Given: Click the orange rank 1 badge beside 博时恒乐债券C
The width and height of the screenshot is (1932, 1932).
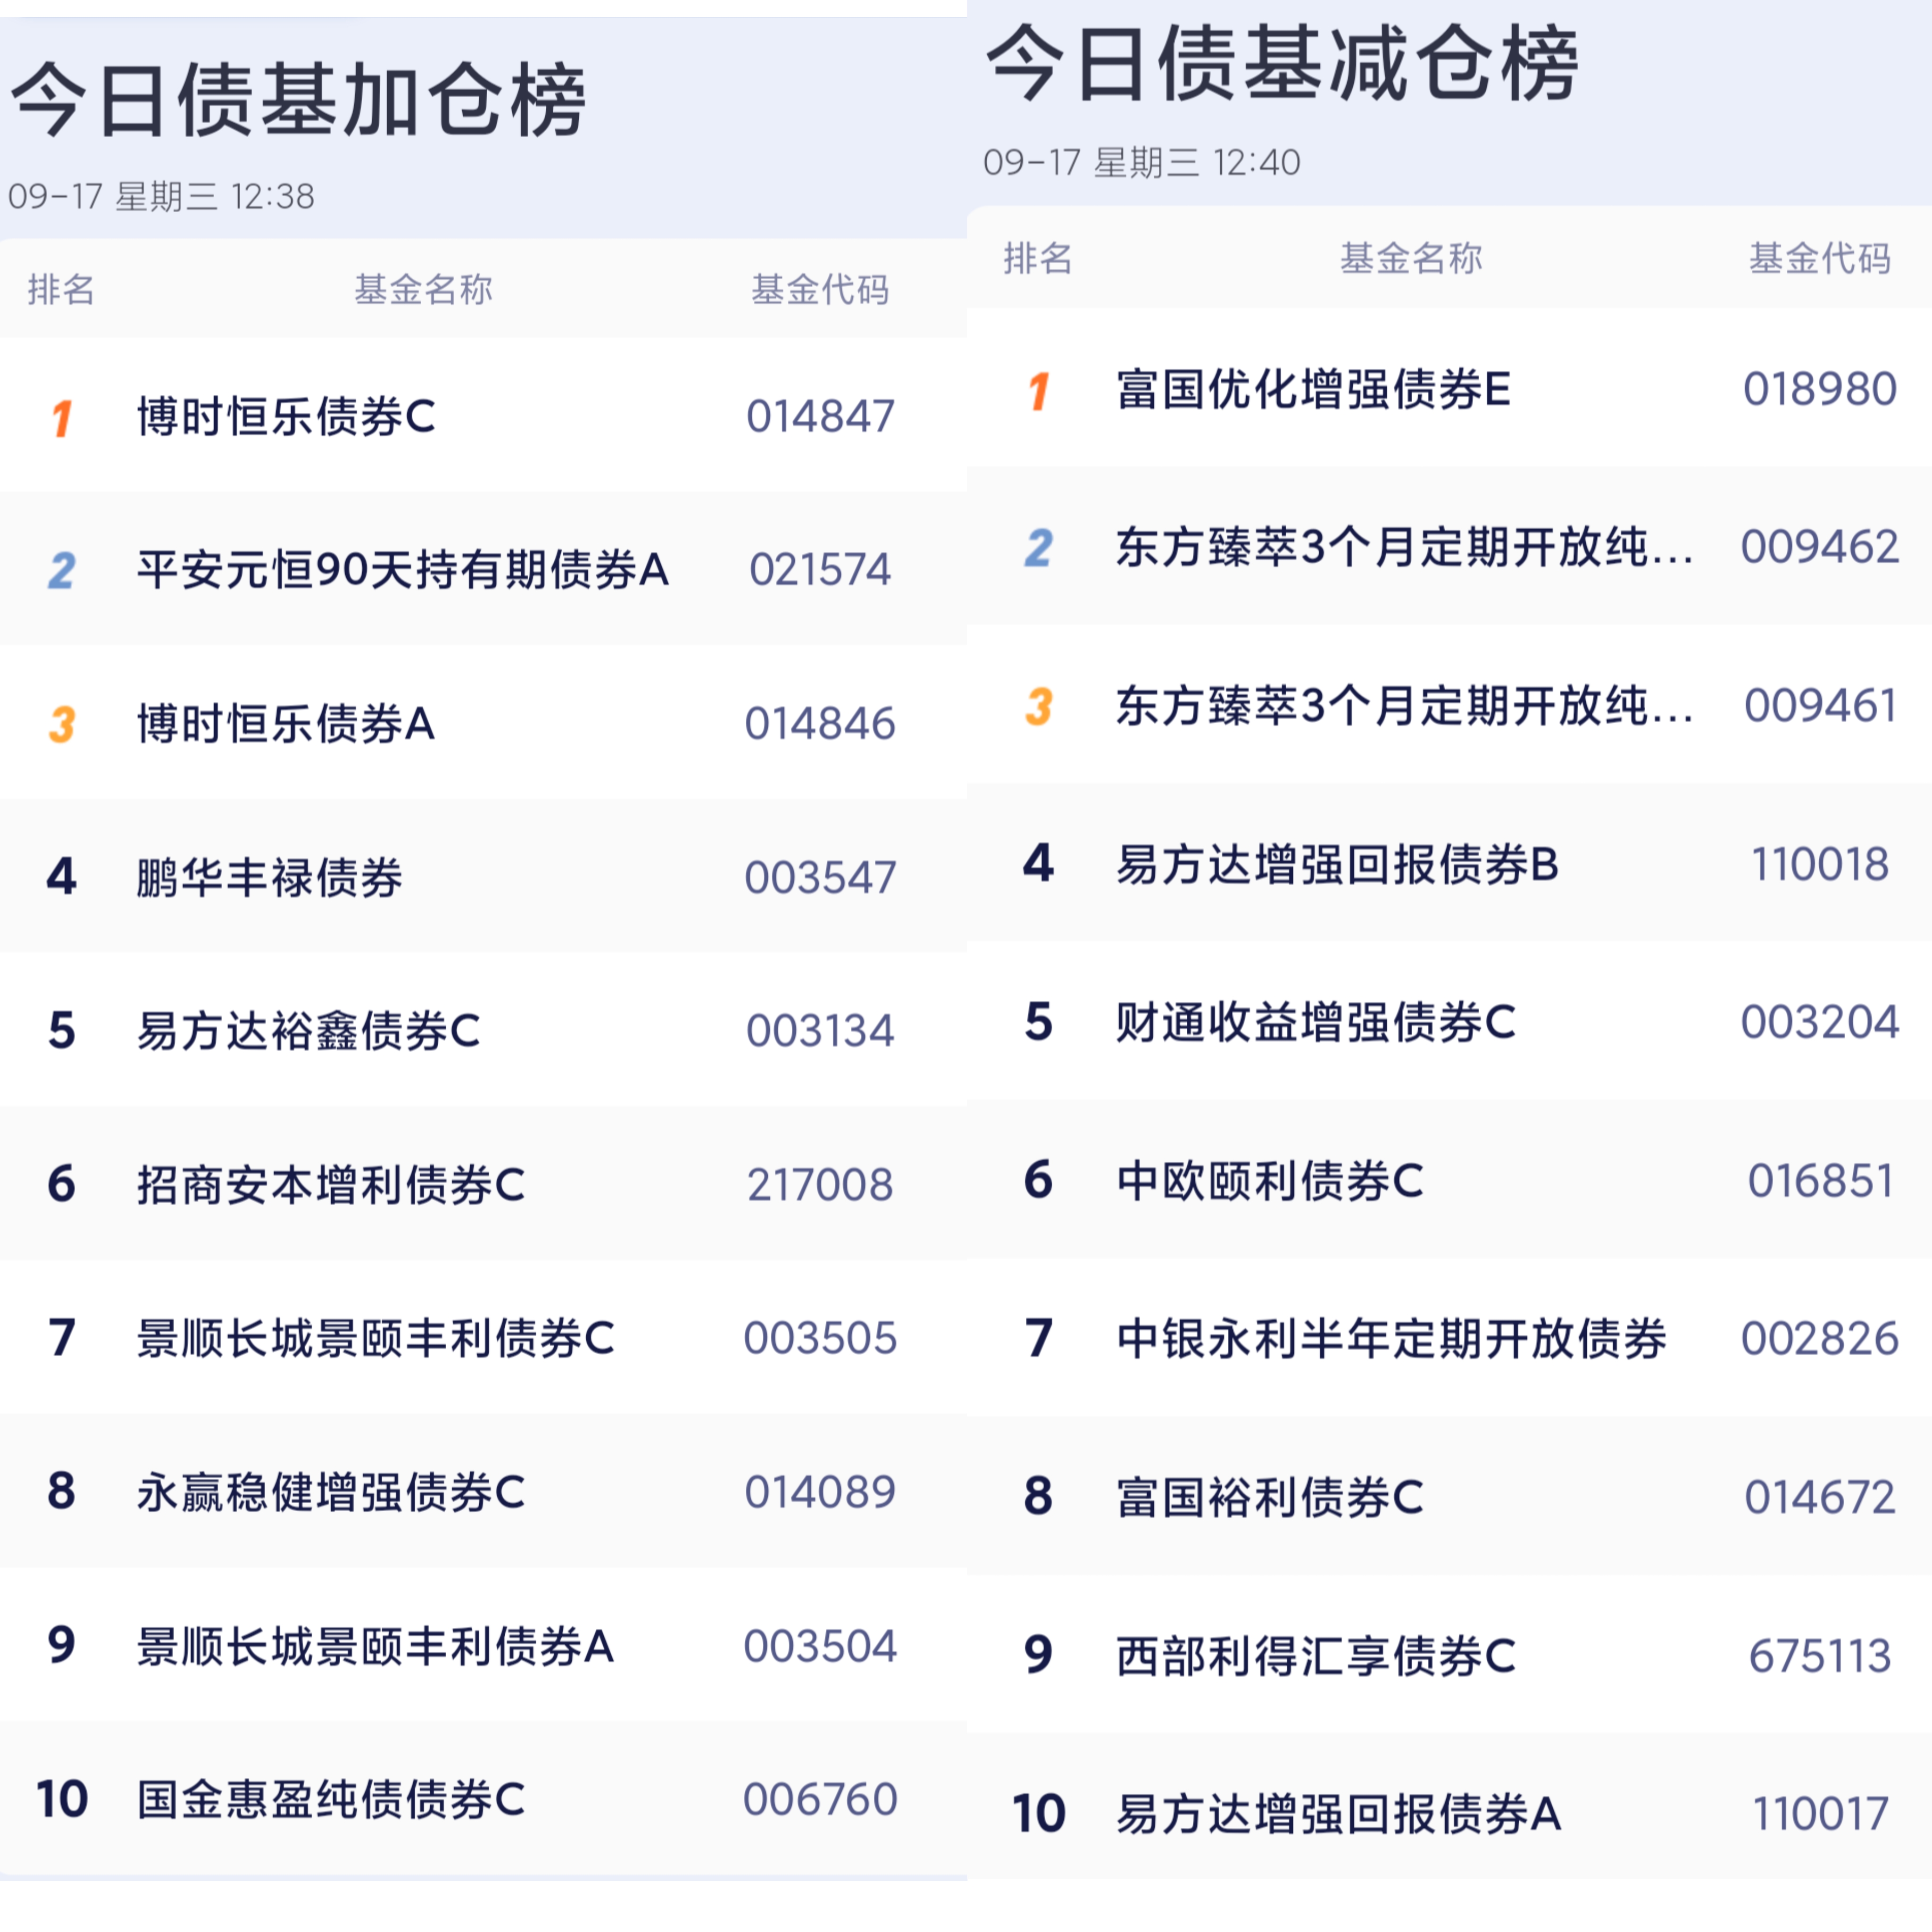Looking at the screenshot, I should [62, 418].
